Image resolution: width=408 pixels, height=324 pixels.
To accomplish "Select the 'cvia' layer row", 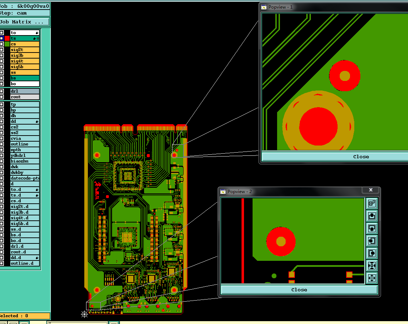I will [x=25, y=138].
